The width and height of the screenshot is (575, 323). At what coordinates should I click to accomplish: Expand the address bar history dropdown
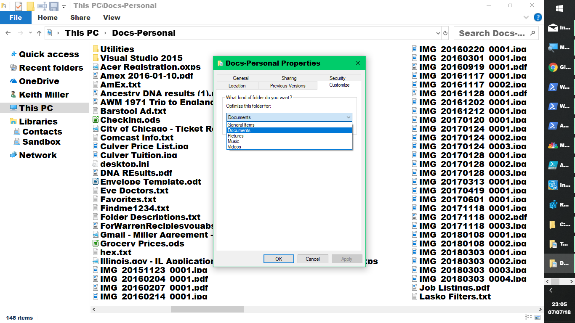pyautogui.click(x=438, y=33)
